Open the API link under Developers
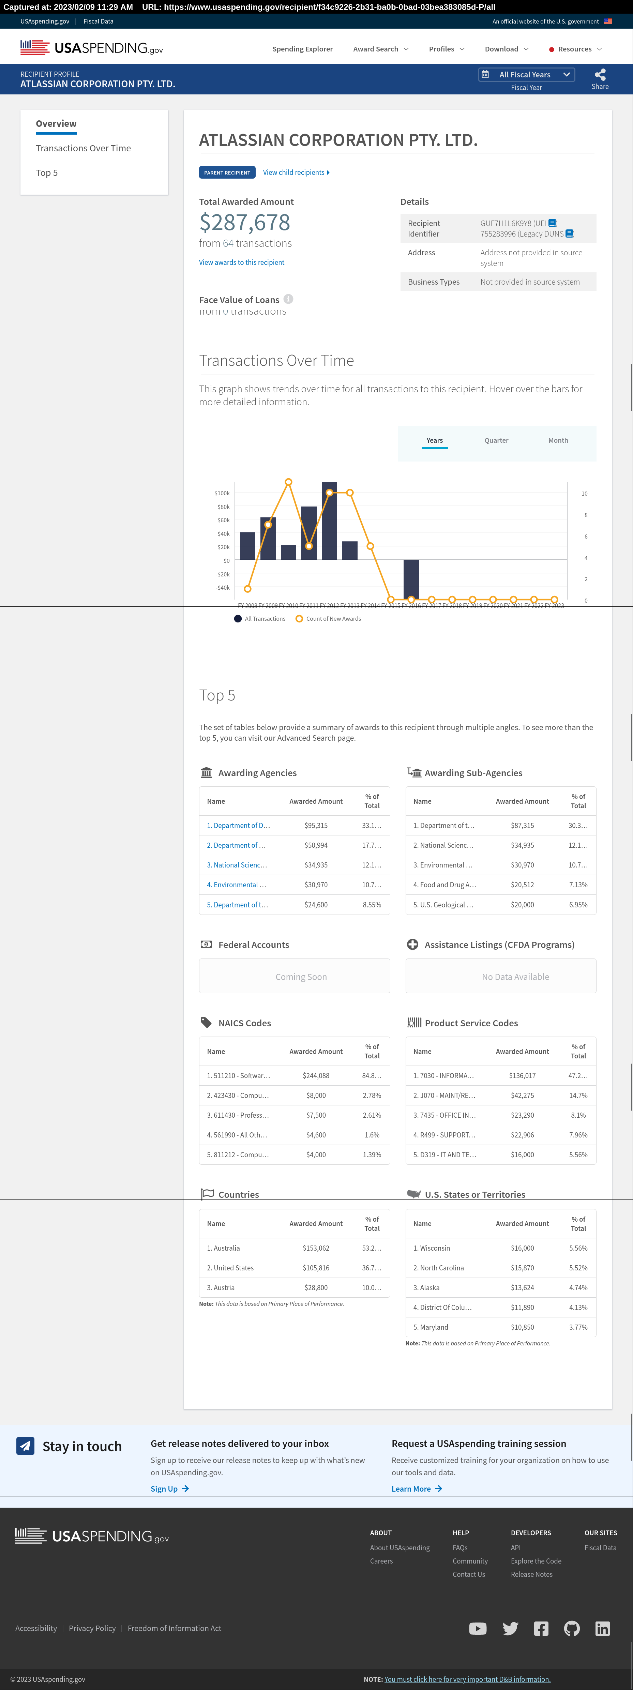This screenshot has height=1690, width=633. (516, 1548)
